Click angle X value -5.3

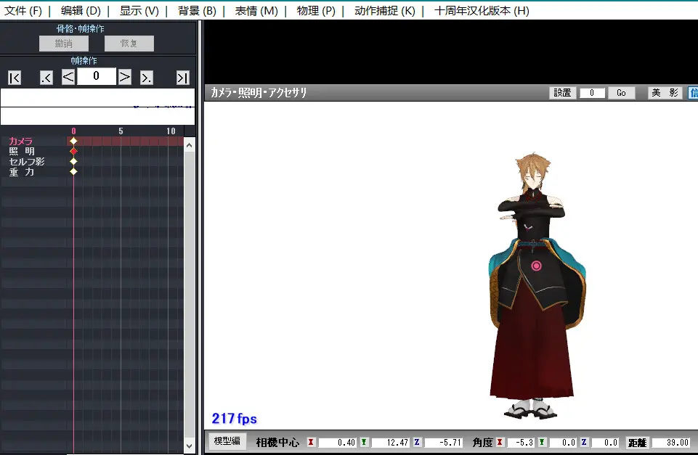click(521, 443)
